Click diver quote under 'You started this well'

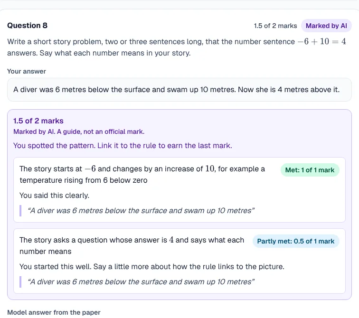click(x=141, y=281)
